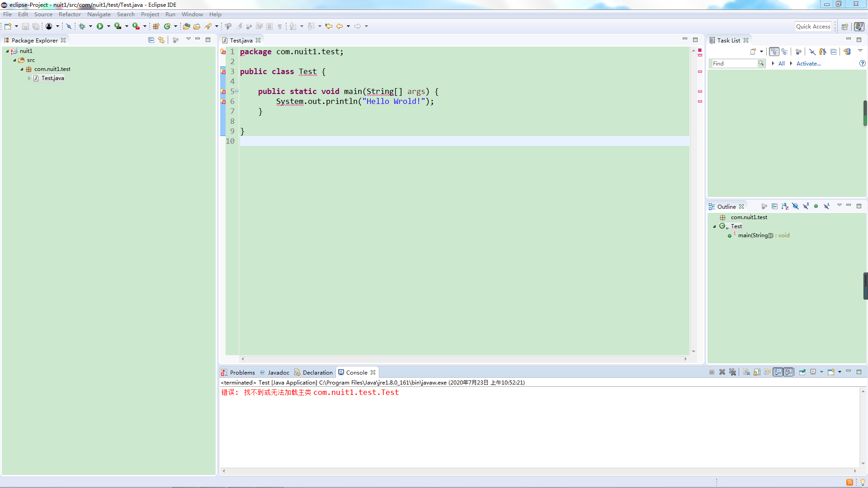Open Package Explorer View Menu triangle

188,39
